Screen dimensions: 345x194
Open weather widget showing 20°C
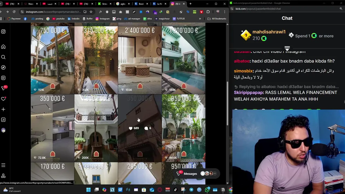(12, 190)
